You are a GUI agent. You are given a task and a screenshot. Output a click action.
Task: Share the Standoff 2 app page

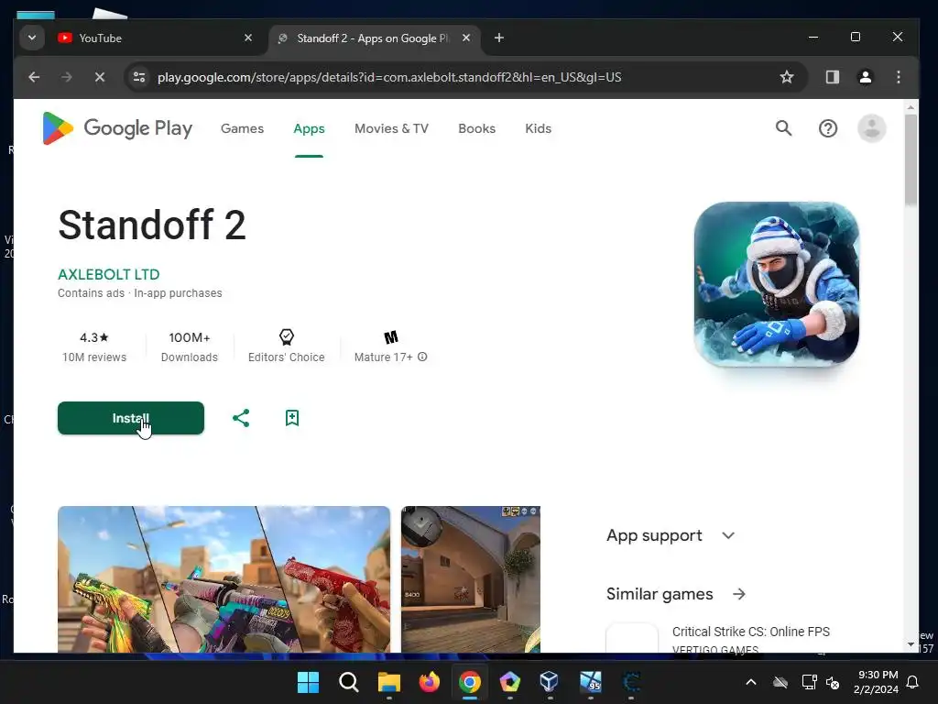(x=241, y=418)
